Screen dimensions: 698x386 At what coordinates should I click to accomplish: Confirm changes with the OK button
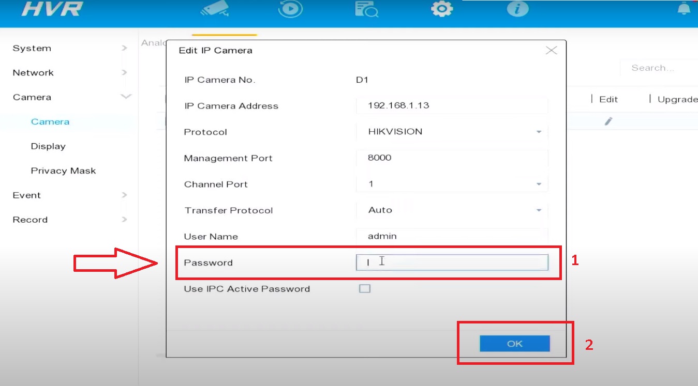(x=514, y=343)
